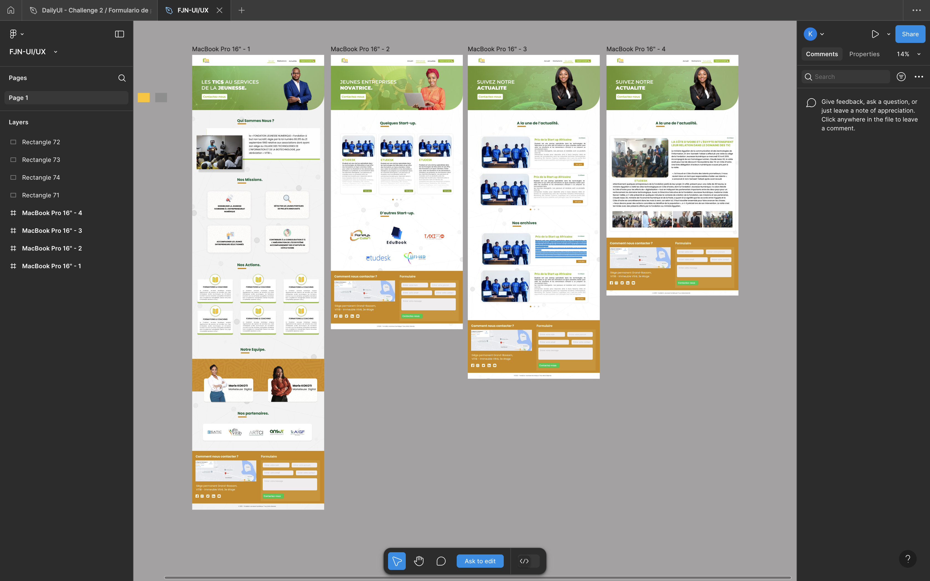Click the Present play icon

[x=875, y=34]
